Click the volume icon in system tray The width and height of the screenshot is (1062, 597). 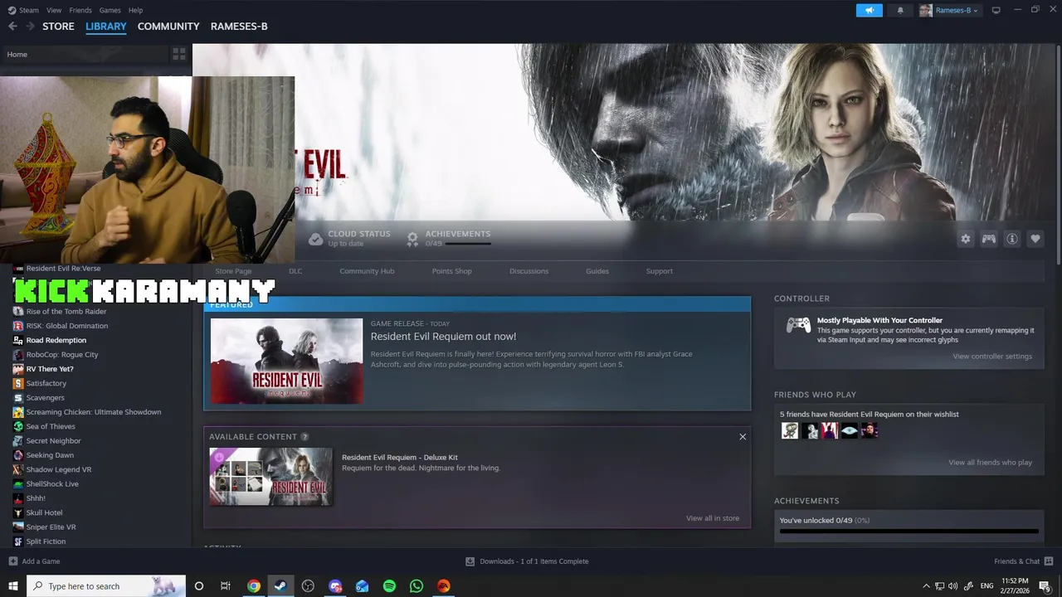pos(952,586)
